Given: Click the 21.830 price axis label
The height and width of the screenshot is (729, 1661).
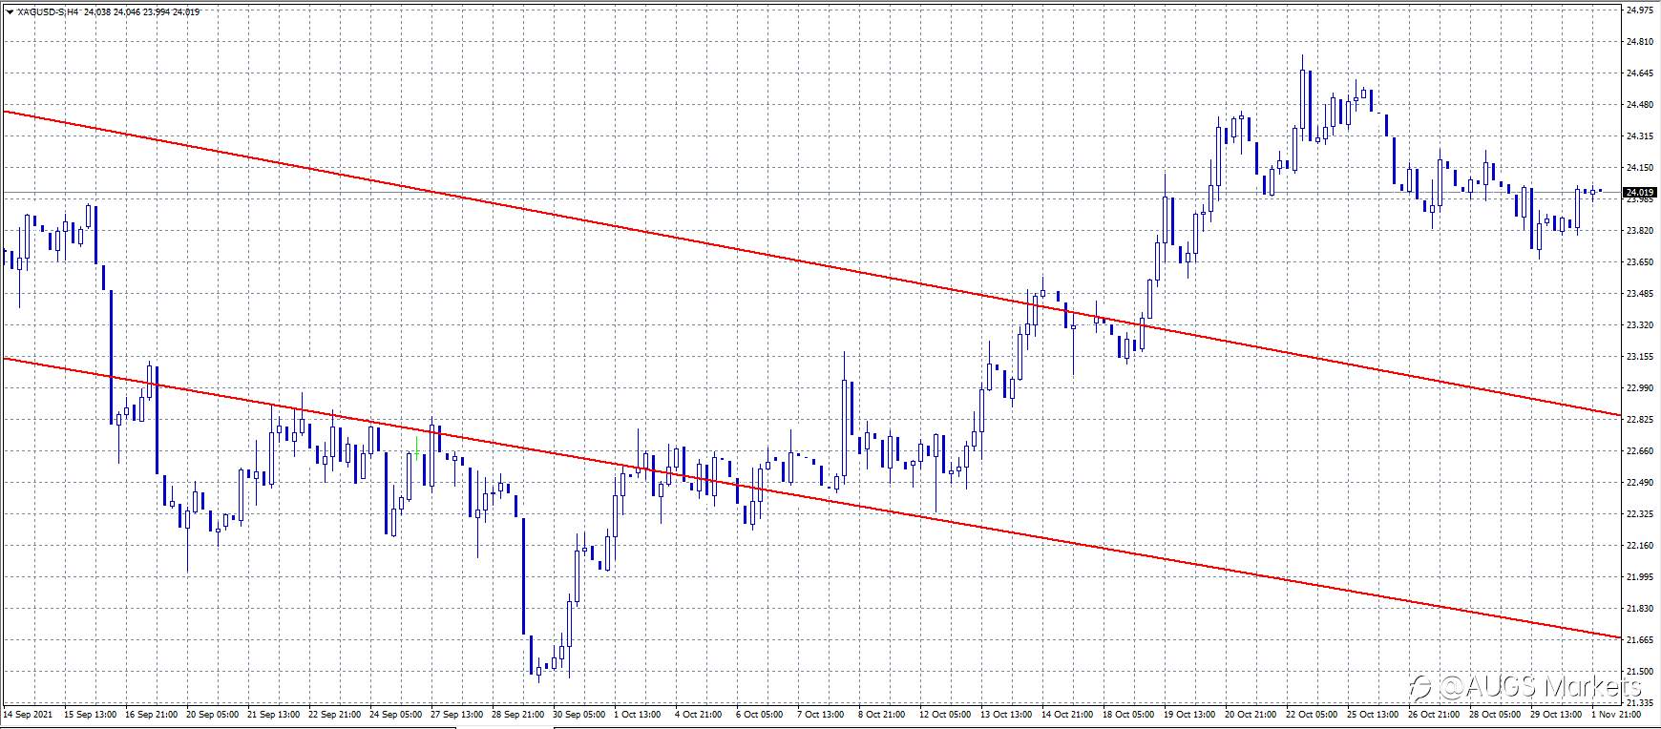Looking at the screenshot, I should (1640, 609).
